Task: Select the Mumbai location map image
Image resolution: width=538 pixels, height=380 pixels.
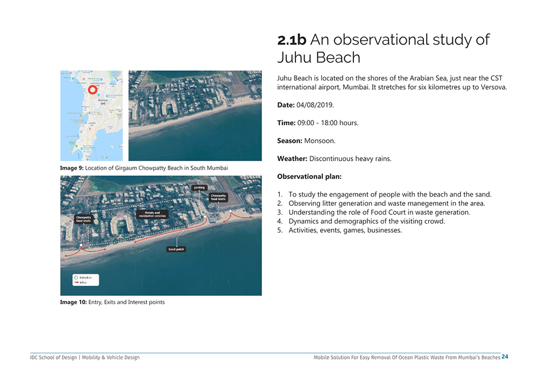Action: (x=91, y=116)
